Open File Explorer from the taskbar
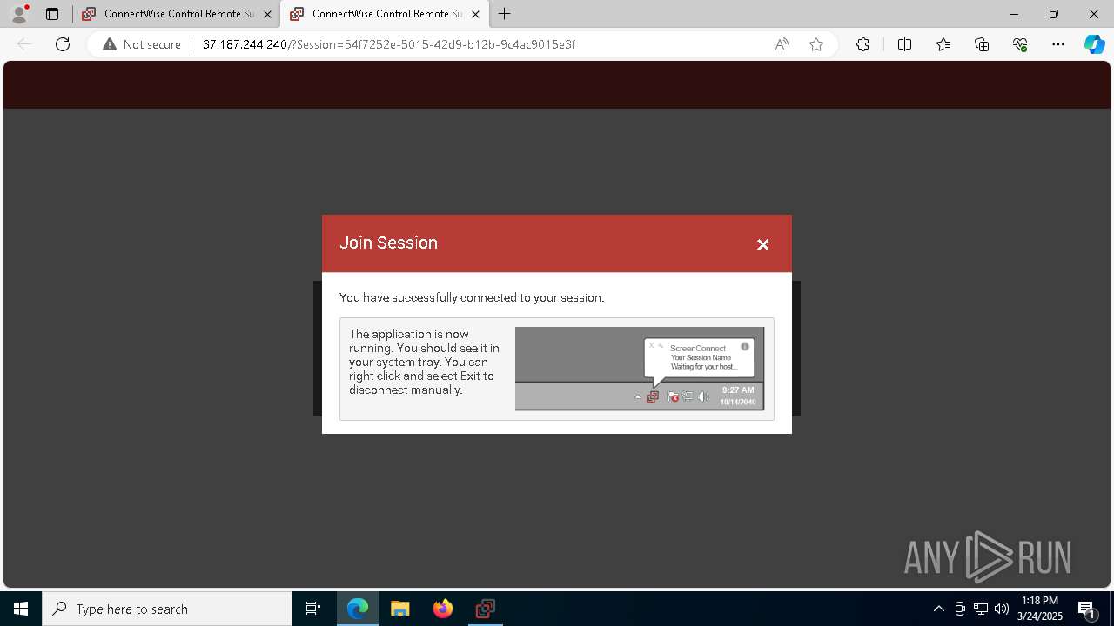Screen dimensions: 1114x626 click(400, 609)
